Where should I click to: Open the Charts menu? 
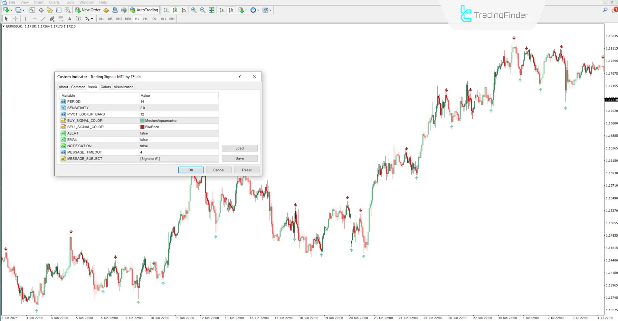[54, 2]
